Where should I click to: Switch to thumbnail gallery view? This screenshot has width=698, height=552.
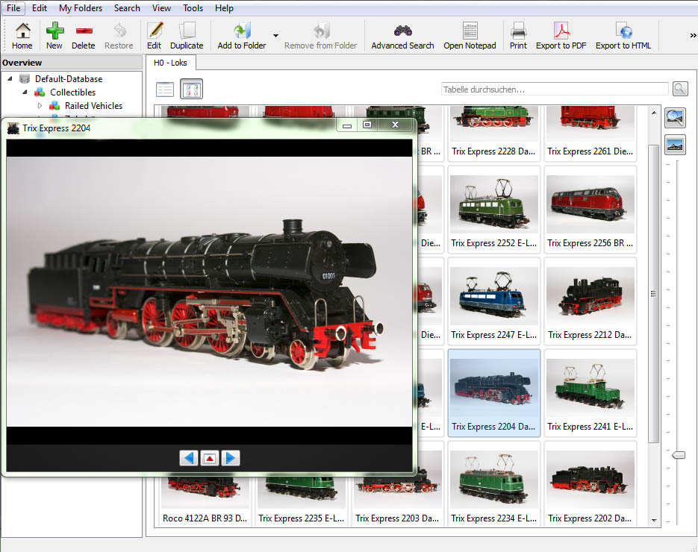click(191, 89)
